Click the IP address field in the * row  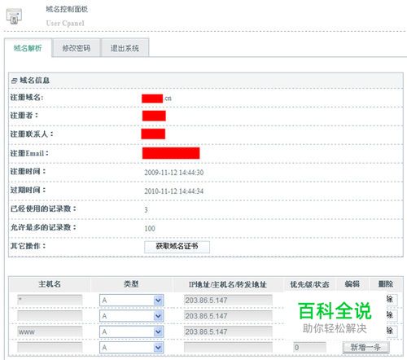click(228, 301)
